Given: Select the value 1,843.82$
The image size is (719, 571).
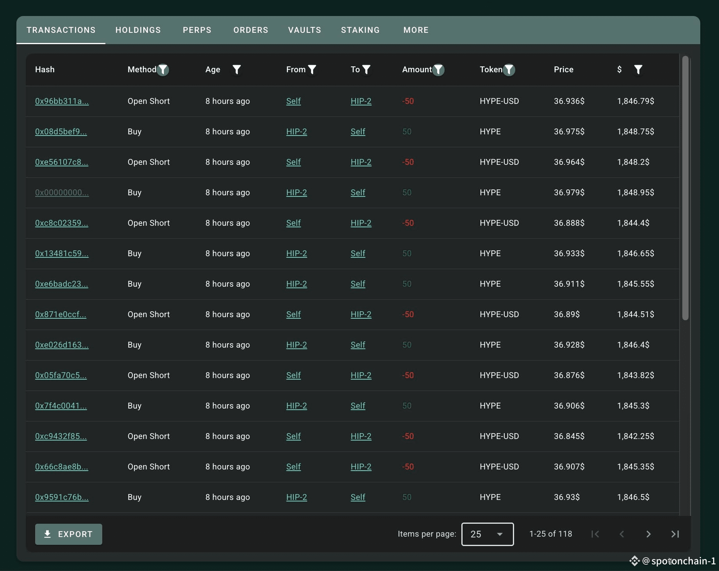Looking at the screenshot, I should (635, 375).
